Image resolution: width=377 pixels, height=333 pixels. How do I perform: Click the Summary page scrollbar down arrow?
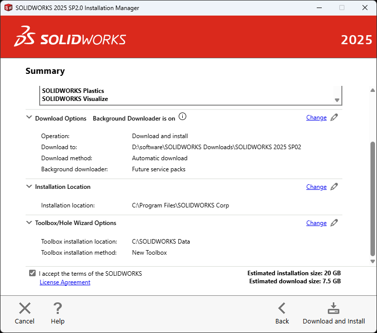coord(372,261)
